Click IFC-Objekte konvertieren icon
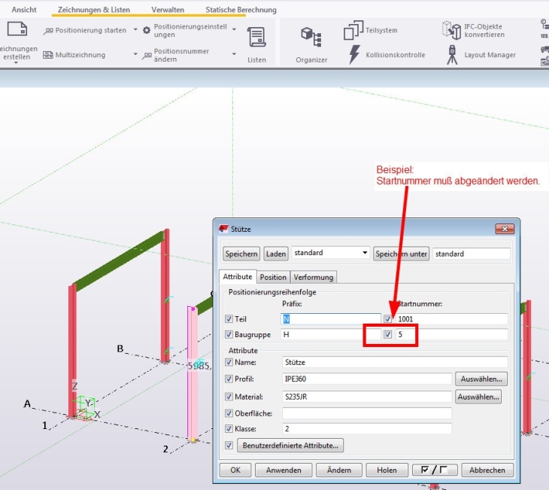Screen dimensions: 549x490 [452, 31]
